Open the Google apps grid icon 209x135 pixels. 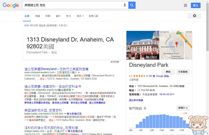tap(185, 5)
